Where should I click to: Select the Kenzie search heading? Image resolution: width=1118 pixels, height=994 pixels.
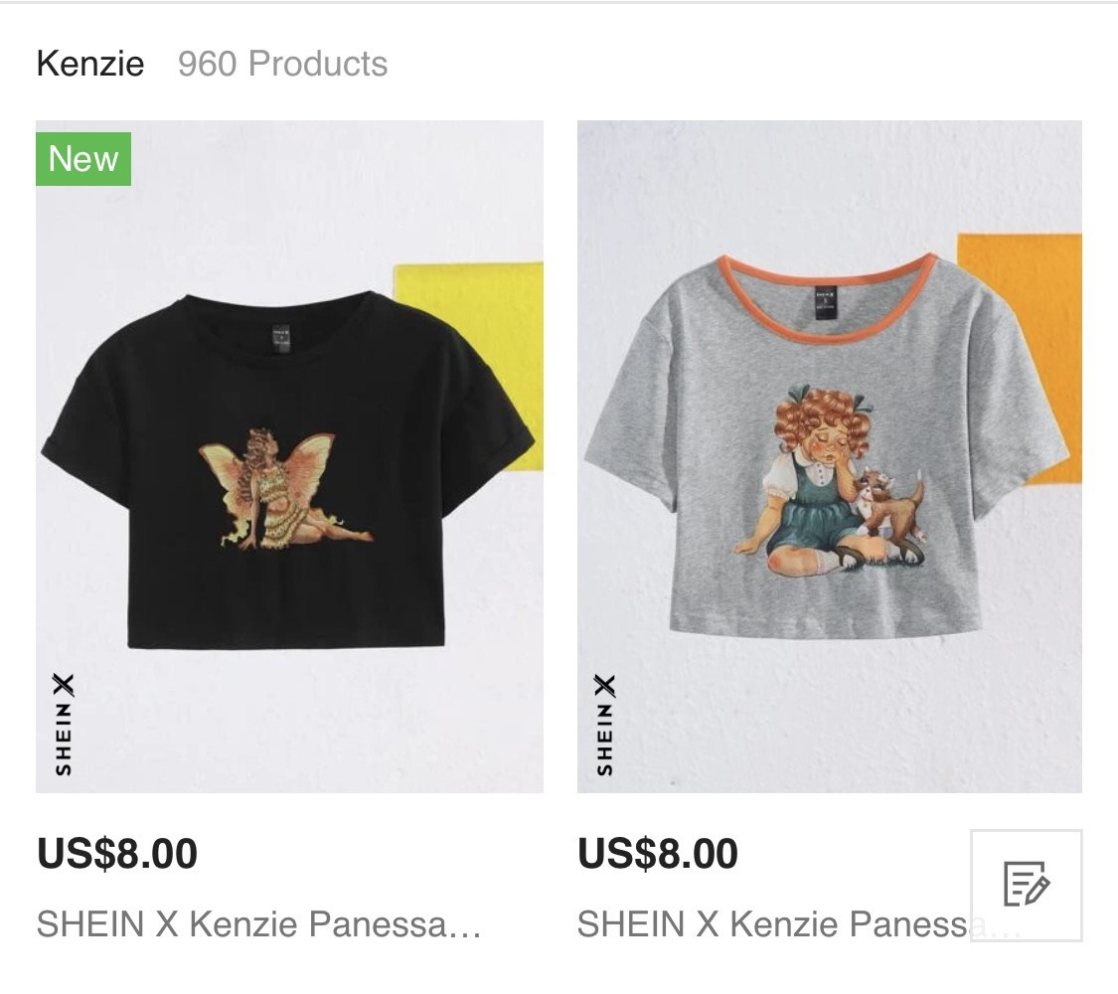point(90,64)
